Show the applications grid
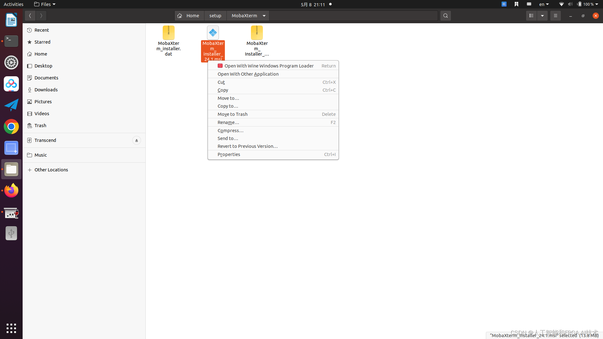The image size is (603, 339). click(11, 328)
